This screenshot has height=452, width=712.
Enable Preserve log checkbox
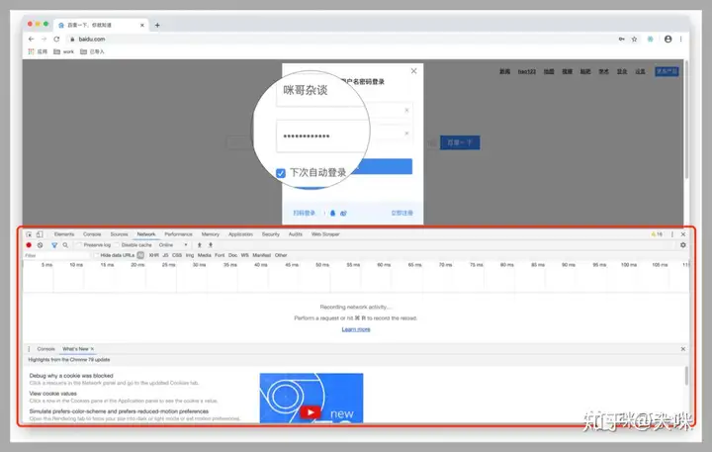[x=79, y=245]
